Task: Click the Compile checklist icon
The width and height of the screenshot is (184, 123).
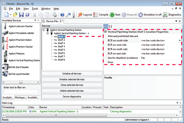Action: pos(96,15)
